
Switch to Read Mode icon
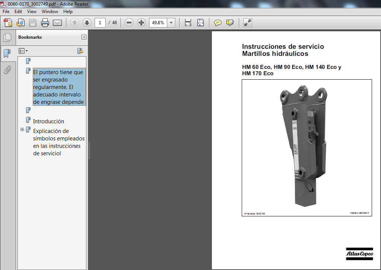pos(247,23)
